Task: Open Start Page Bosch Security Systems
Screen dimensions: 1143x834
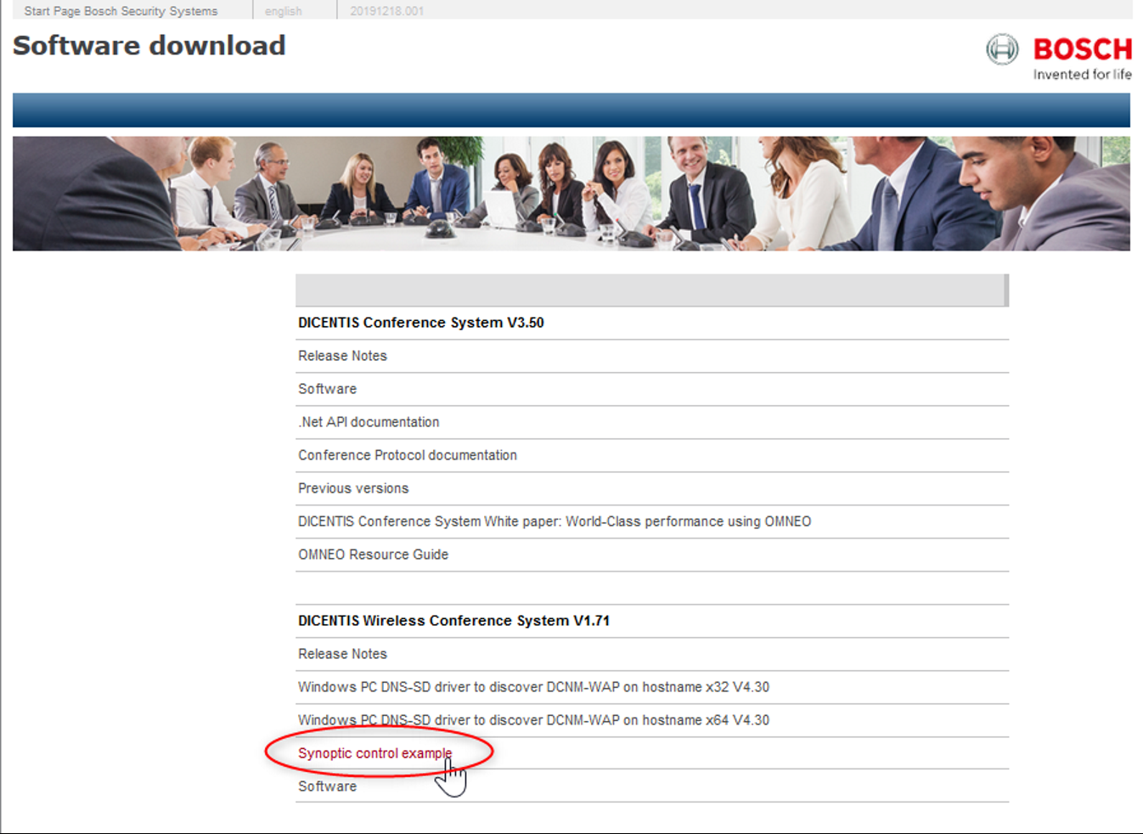Action: pyautogui.click(x=121, y=11)
